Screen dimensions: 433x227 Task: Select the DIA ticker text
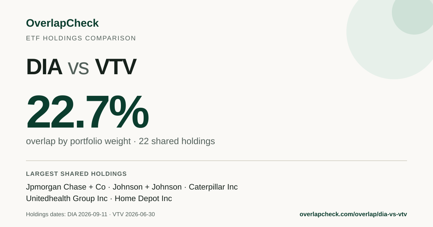(44, 67)
